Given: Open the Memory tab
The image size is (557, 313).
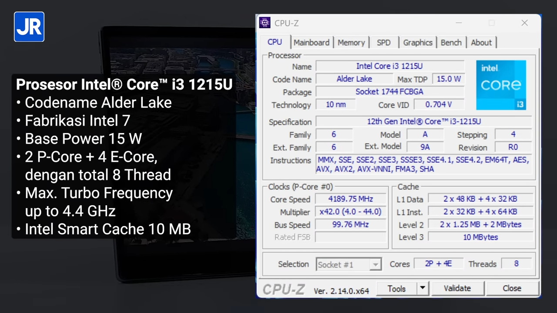Looking at the screenshot, I should tap(351, 43).
